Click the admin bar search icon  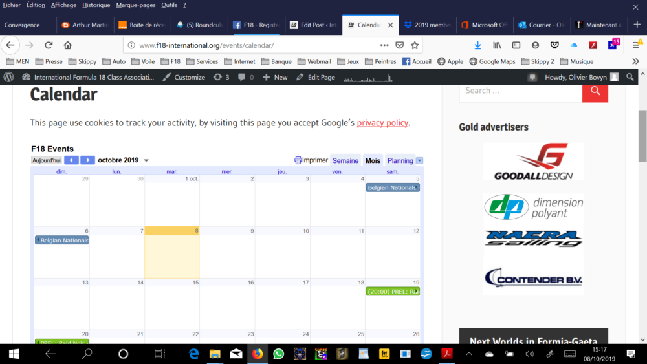[x=630, y=77]
